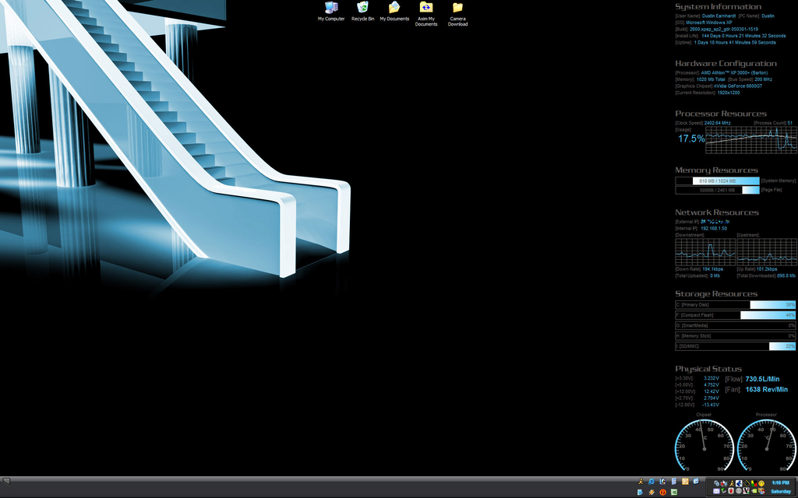The width and height of the screenshot is (798, 498).
Task: Click the Downstream network graph
Action: [705, 251]
